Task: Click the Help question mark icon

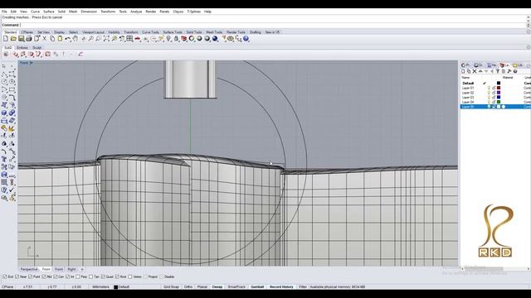Action: [246, 39]
